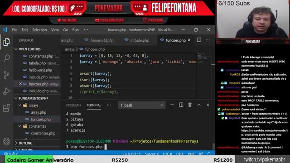The height and width of the screenshot is (163, 290).
Task: Open constantes.php in constantes folder
Action: 37,133
